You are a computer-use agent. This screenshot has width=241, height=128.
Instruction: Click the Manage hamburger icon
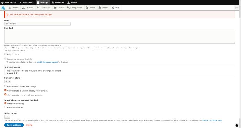tap(38, 2)
